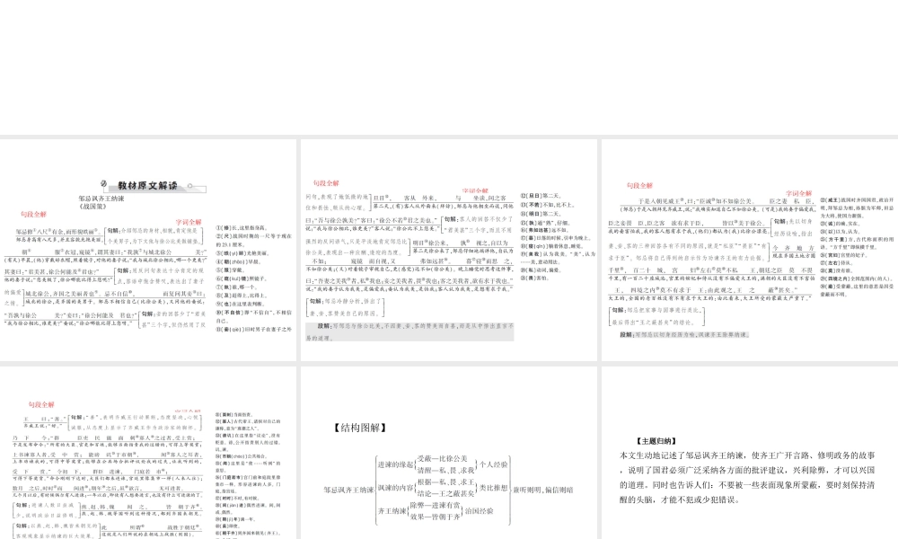
Task: Click 效果—皆朝于齐 line in the diagram
Action: (435, 517)
